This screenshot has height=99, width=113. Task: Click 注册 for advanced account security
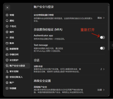coord(100,90)
